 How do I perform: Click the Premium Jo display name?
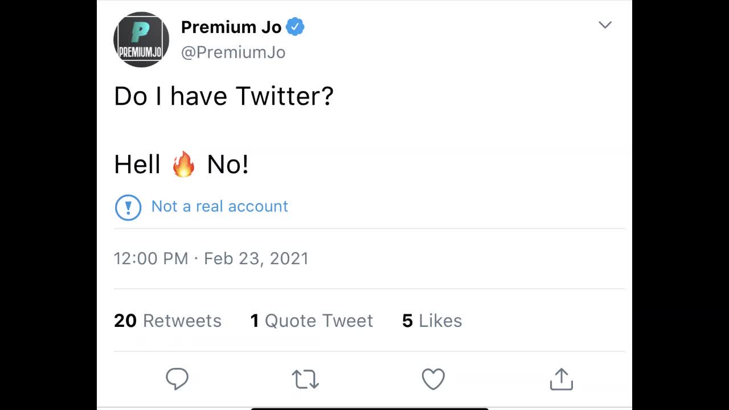point(231,27)
